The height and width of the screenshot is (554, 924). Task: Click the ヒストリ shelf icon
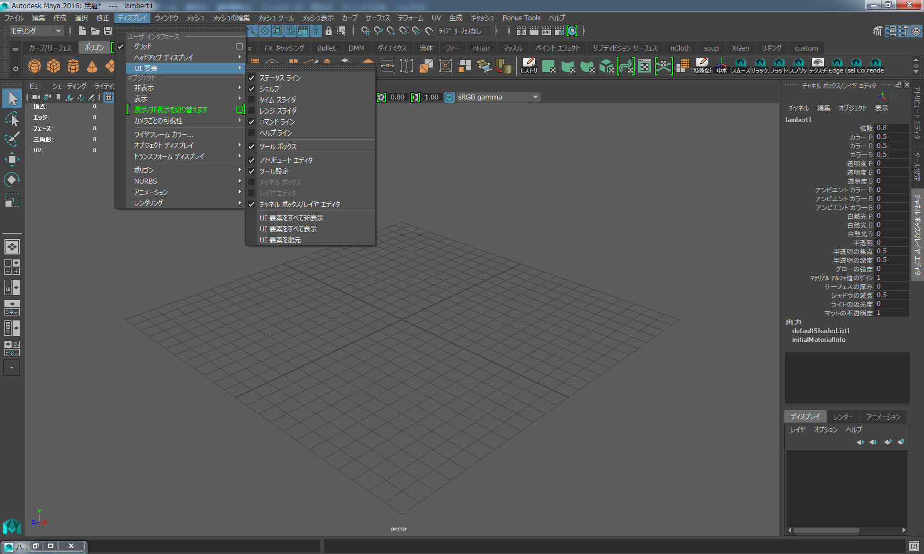pyautogui.click(x=529, y=66)
